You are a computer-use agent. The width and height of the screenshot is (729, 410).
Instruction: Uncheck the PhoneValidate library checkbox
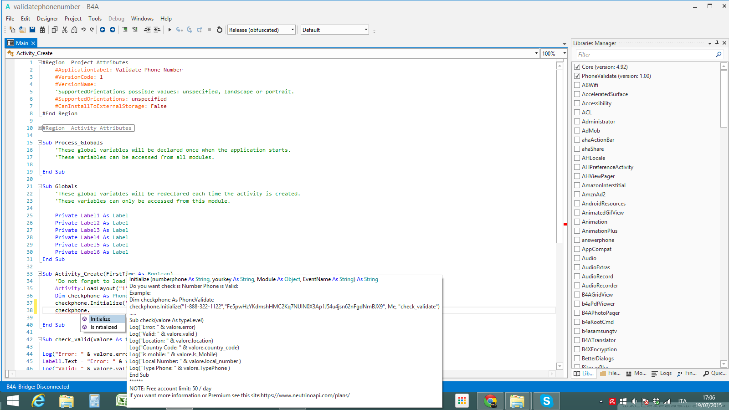coord(577,76)
